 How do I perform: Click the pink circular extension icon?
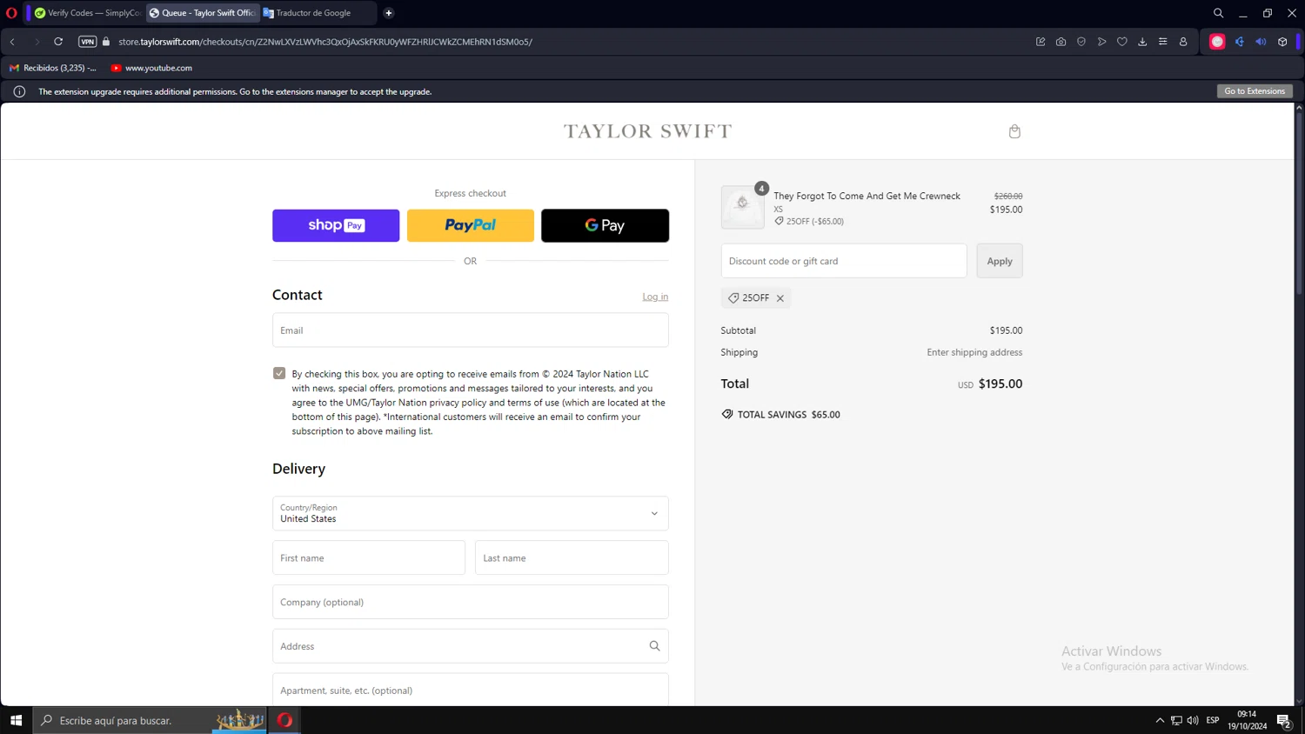[x=1217, y=42]
